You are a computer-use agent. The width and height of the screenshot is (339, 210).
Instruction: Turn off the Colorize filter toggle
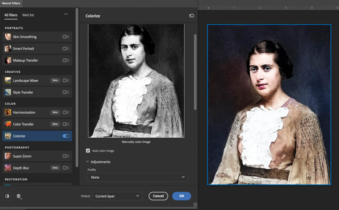point(66,136)
